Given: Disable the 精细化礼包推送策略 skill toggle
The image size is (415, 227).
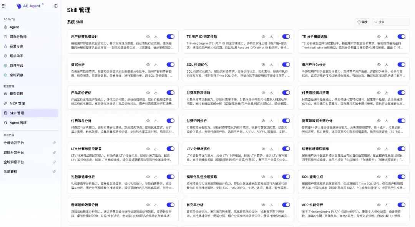Looking at the screenshot, I should click(286, 177).
